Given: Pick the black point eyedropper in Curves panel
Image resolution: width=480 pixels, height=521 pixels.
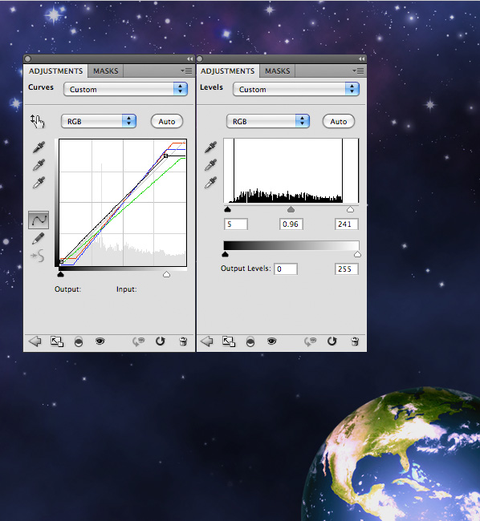Looking at the screenshot, I should (x=39, y=147).
